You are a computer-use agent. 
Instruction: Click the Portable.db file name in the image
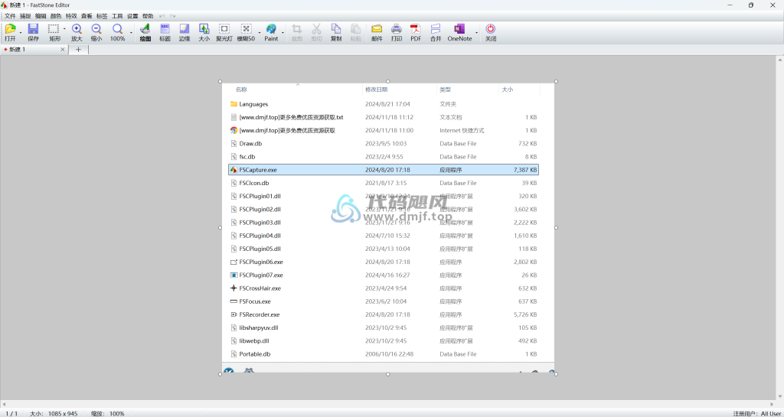coord(255,354)
